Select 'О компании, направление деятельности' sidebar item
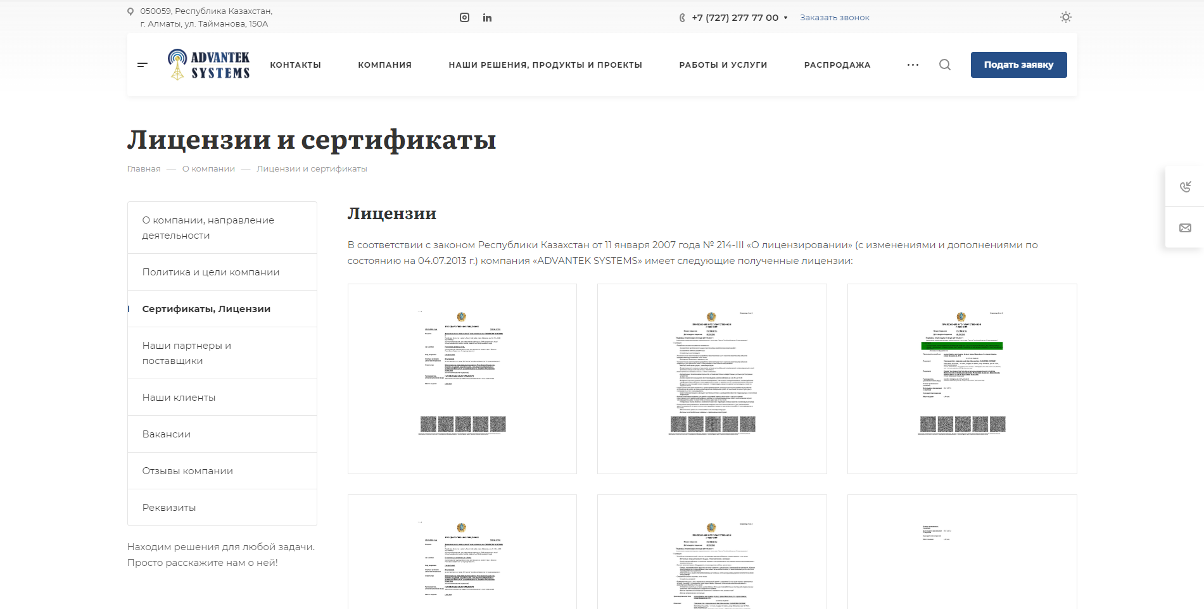Viewport: 1204px width, 609px height. pos(222,228)
